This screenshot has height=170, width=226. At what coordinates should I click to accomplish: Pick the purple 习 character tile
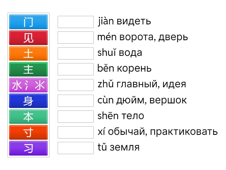(x=28, y=148)
